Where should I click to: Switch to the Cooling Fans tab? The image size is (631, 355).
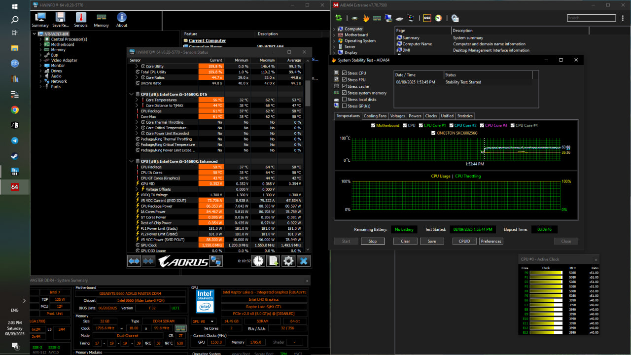[x=375, y=116]
